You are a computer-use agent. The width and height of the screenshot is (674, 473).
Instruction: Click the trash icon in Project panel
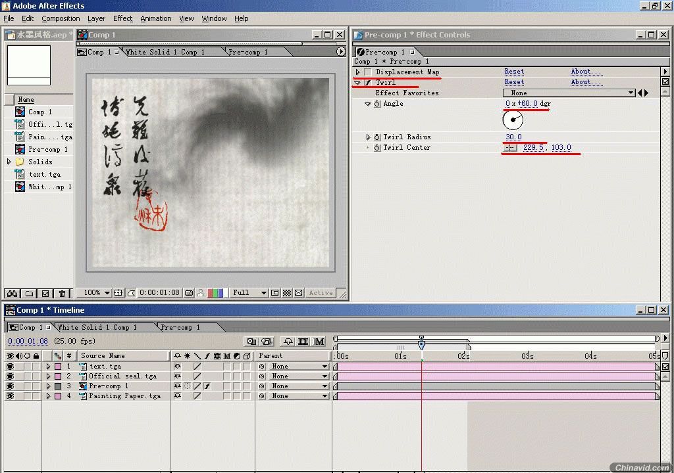(62, 294)
